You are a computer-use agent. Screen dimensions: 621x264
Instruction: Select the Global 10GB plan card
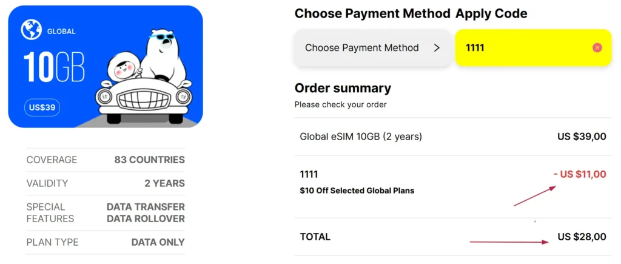tap(106, 67)
